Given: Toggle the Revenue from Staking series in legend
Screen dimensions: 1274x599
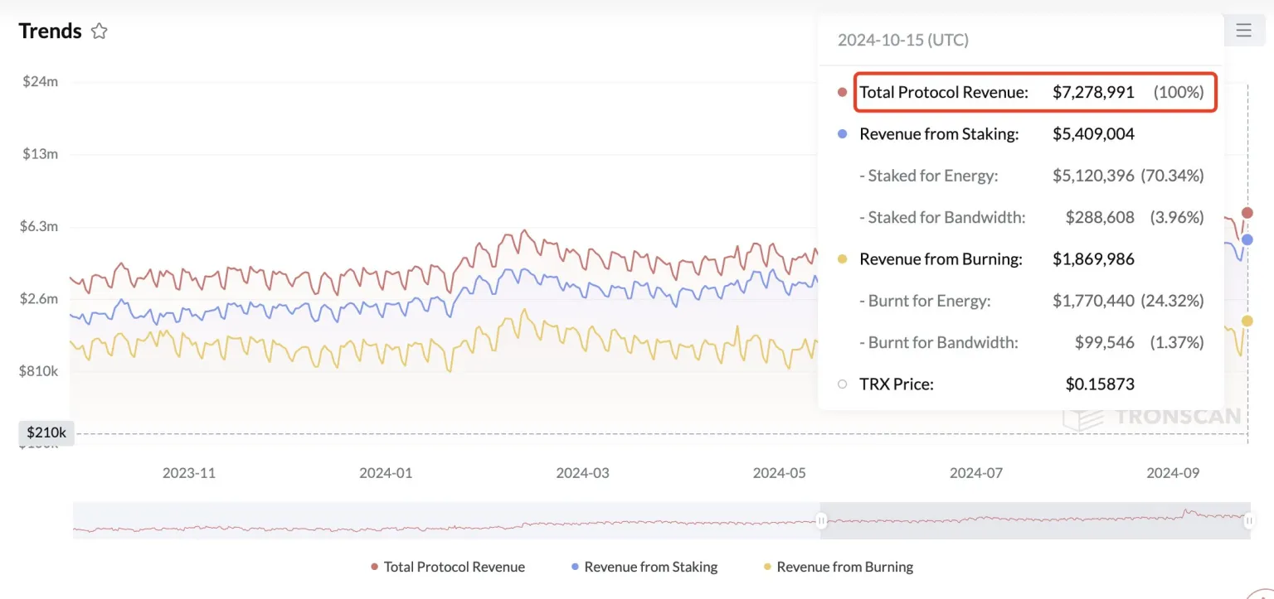Looking at the screenshot, I should [x=650, y=567].
